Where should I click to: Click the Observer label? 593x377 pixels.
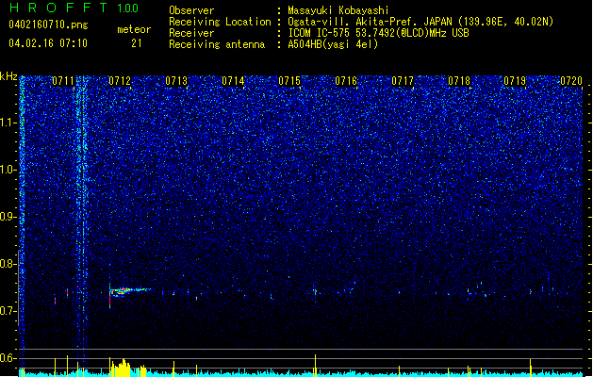(191, 10)
